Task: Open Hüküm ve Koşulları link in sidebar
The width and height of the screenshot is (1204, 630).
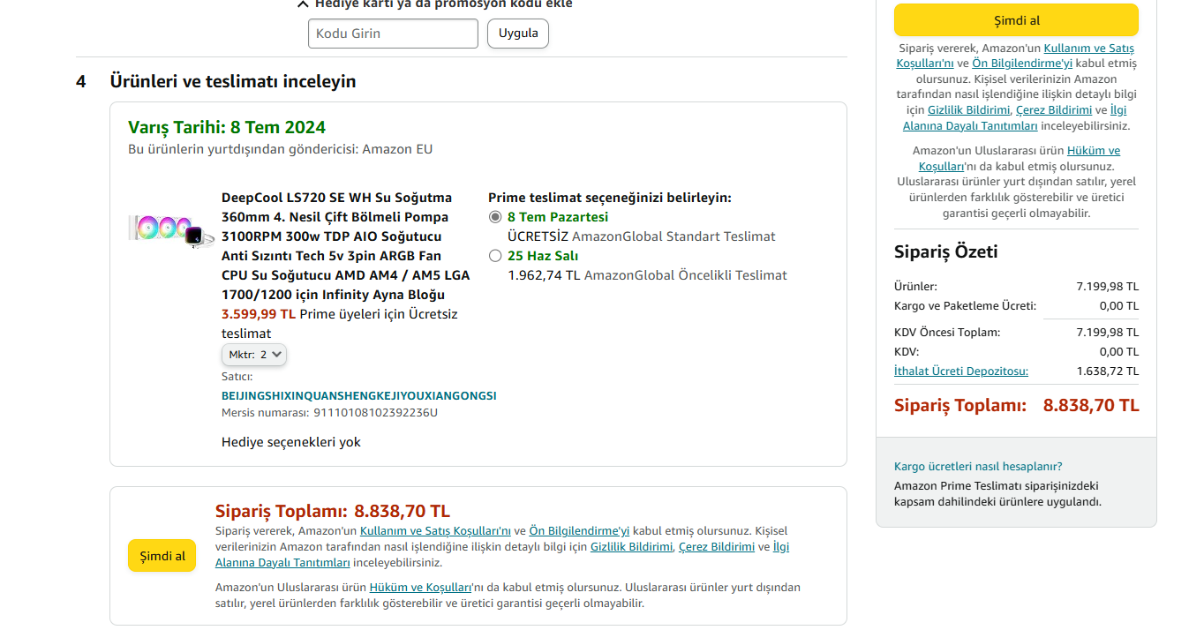Action: (x=1019, y=158)
